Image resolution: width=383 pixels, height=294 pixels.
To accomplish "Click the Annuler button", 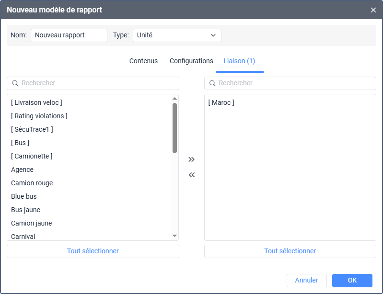I will pos(306,281).
